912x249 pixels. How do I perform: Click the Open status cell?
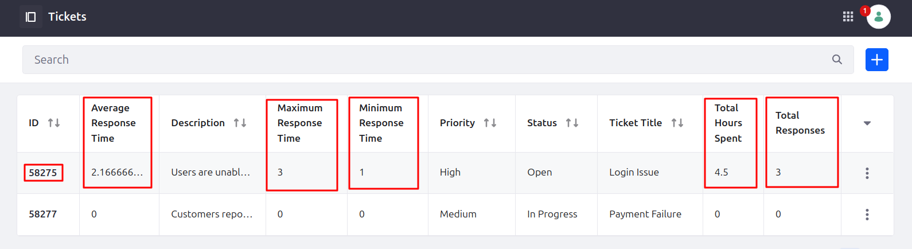point(540,172)
